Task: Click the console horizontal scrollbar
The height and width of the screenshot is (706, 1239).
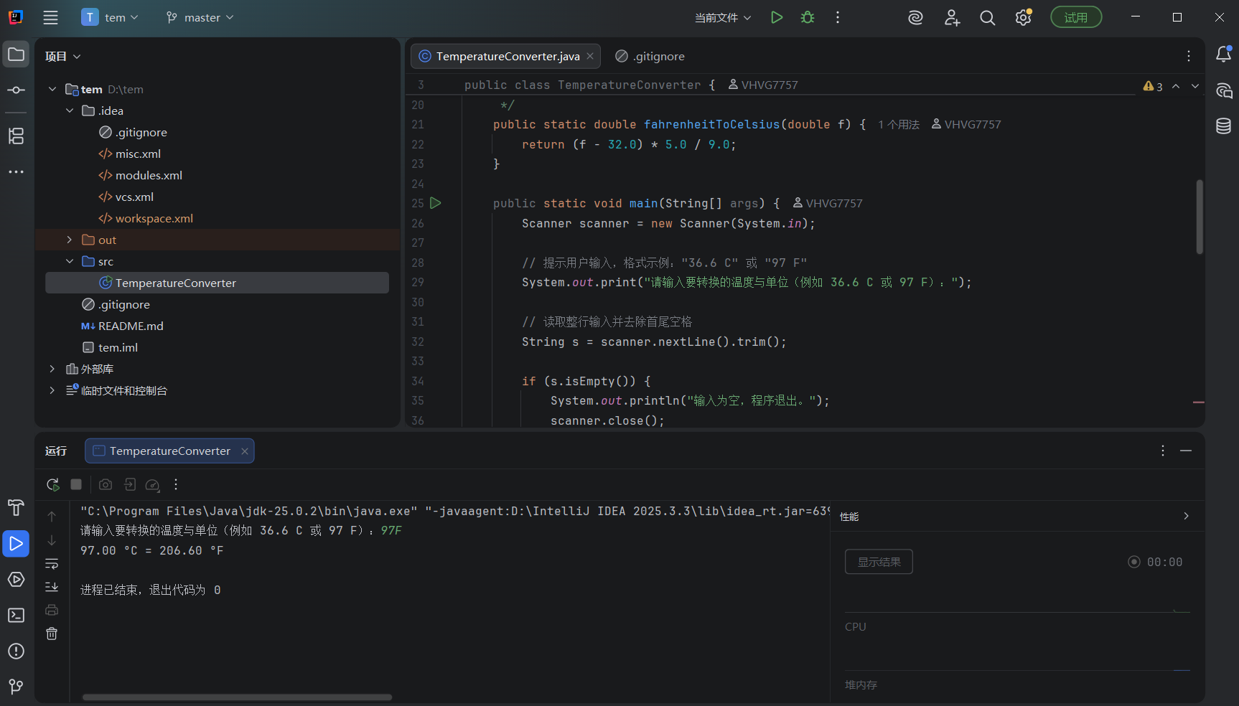Action: click(x=237, y=697)
